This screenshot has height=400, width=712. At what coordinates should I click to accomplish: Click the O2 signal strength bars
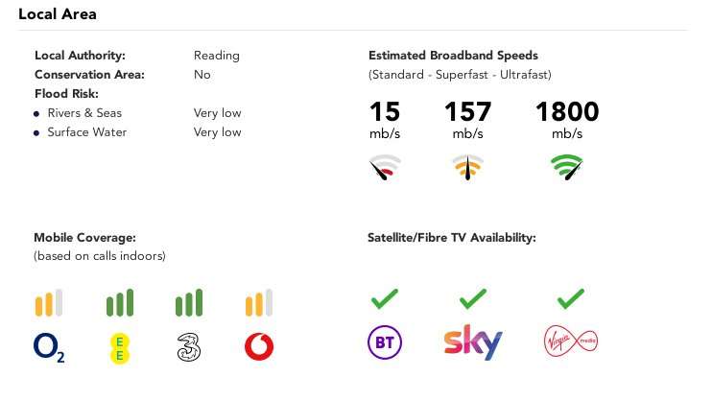[x=49, y=302]
